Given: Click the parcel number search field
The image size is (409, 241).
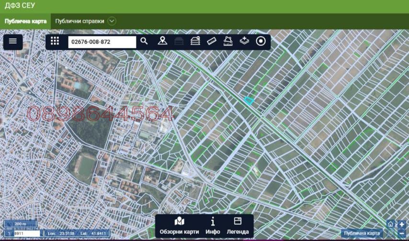Looking at the screenshot, I should (x=102, y=42).
